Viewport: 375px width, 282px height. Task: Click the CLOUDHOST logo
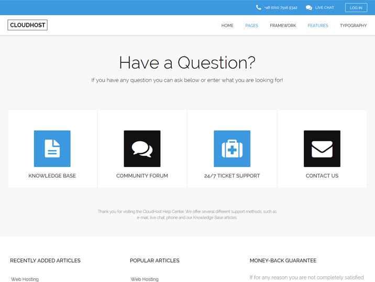pos(27,25)
